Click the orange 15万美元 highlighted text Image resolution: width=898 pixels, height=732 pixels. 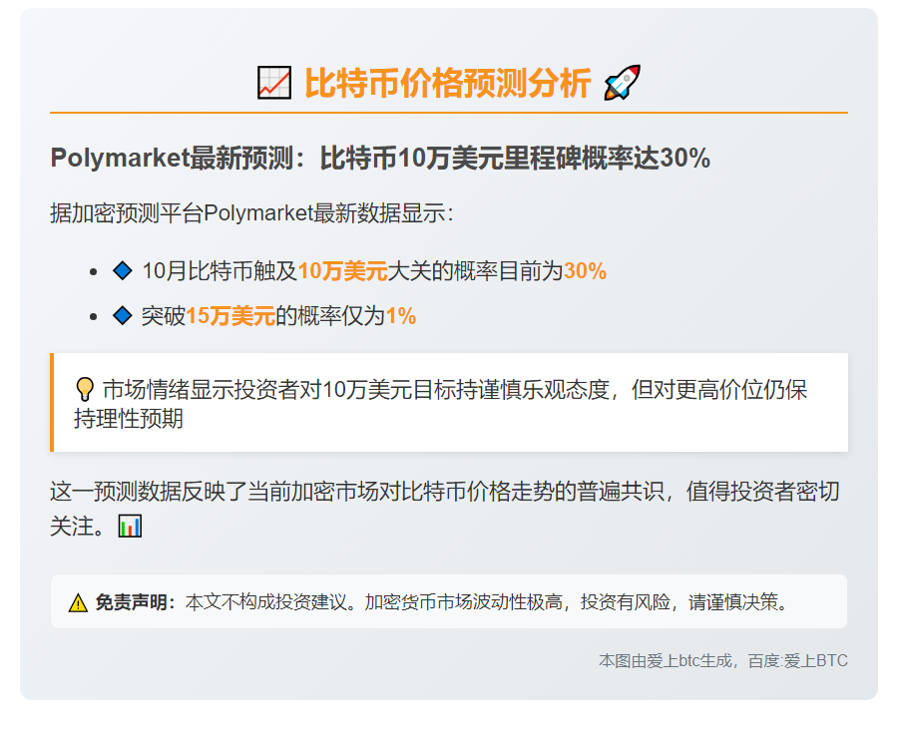pyautogui.click(x=230, y=317)
